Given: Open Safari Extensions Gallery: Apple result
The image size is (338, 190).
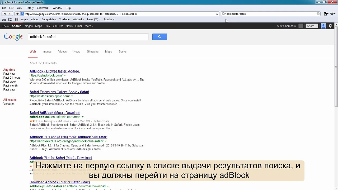Looking at the screenshot, I should point(59,92).
